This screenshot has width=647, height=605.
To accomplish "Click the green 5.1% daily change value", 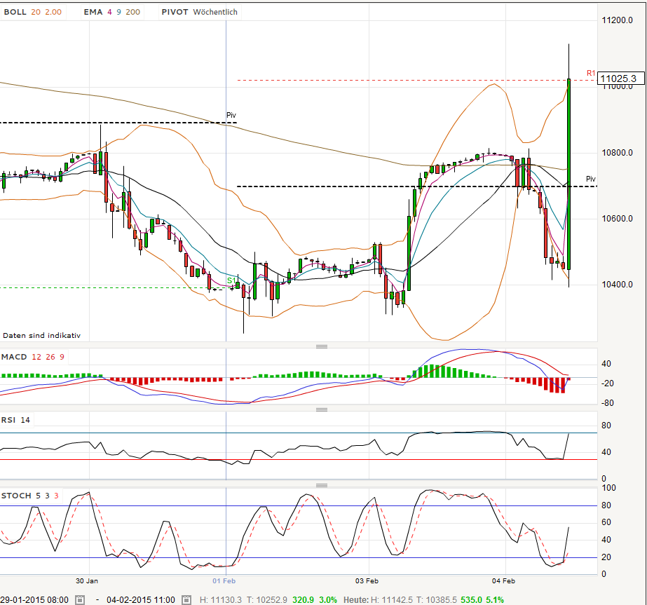I will point(495,599).
